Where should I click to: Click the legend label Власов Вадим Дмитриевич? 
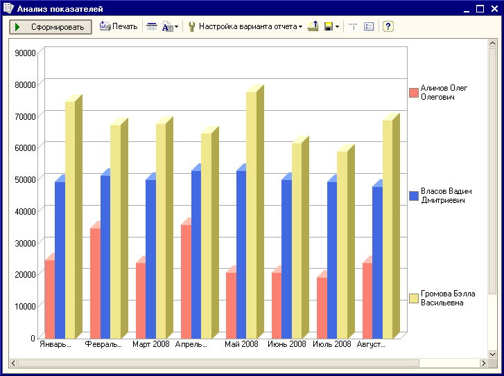(x=446, y=196)
